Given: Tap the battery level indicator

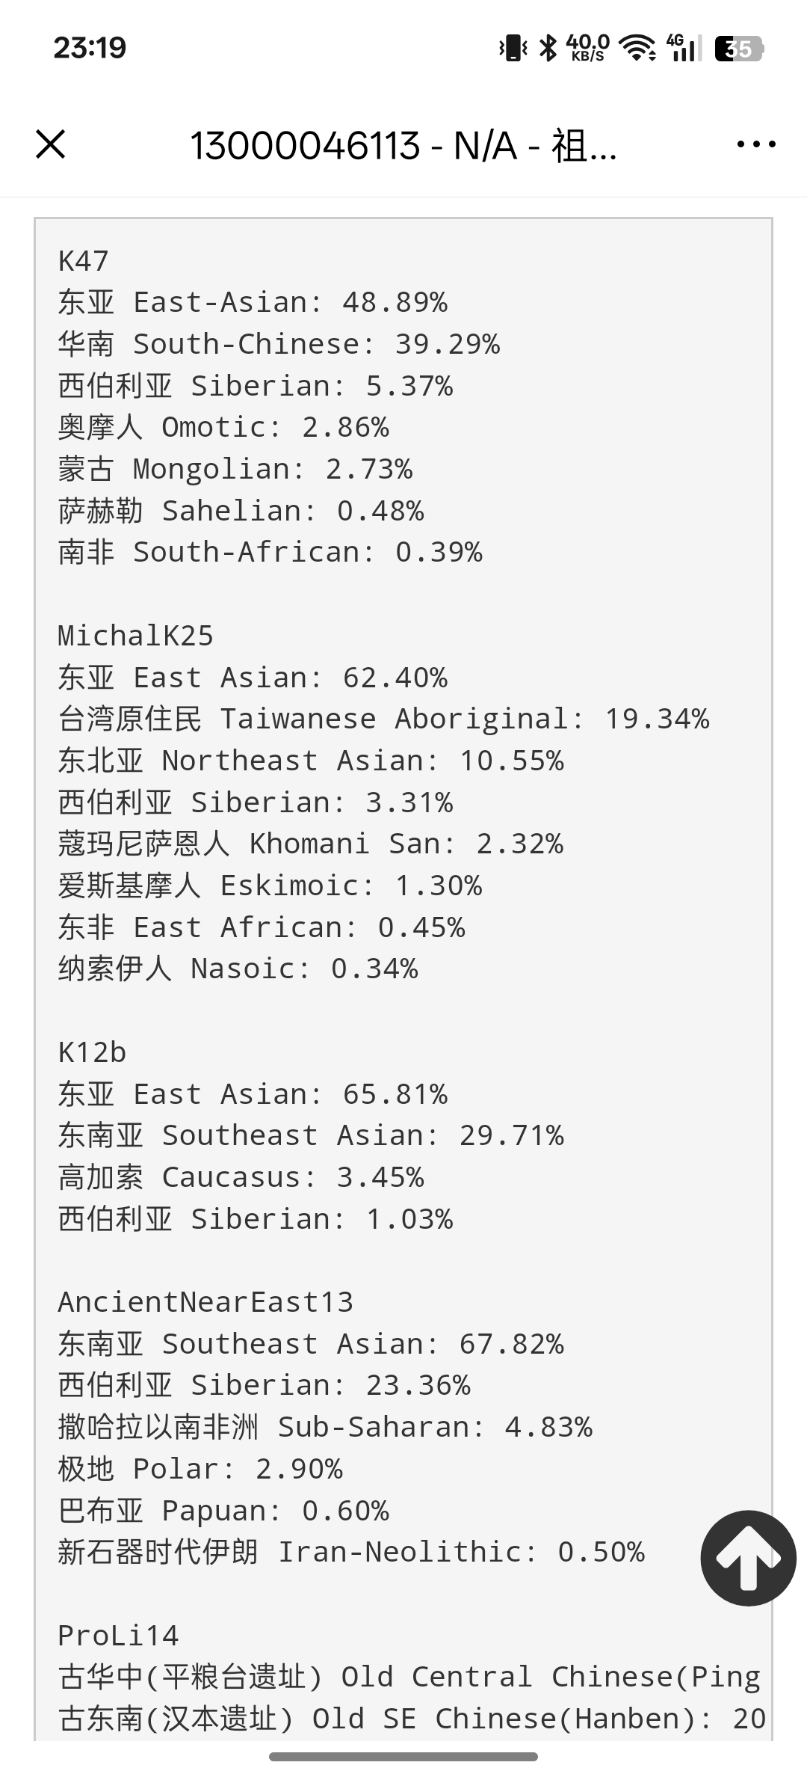Looking at the screenshot, I should (738, 49).
